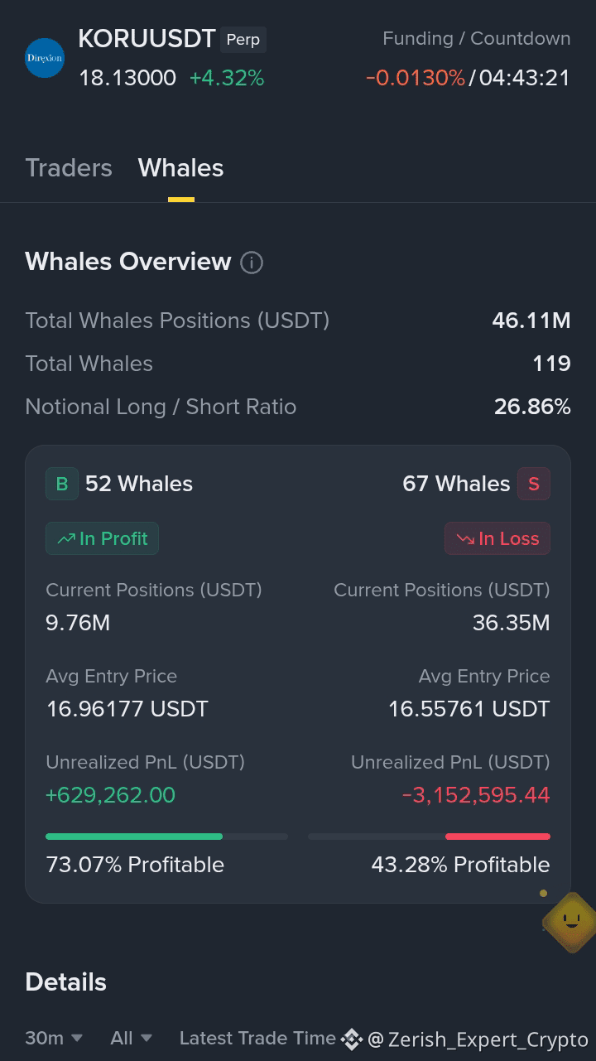Viewport: 596px width, 1061px height.
Task: Expand the 30m timeframe dropdown
Action: 54,1038
